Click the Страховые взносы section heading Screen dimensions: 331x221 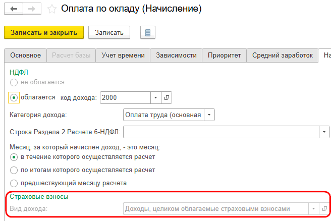pos(39,196)
